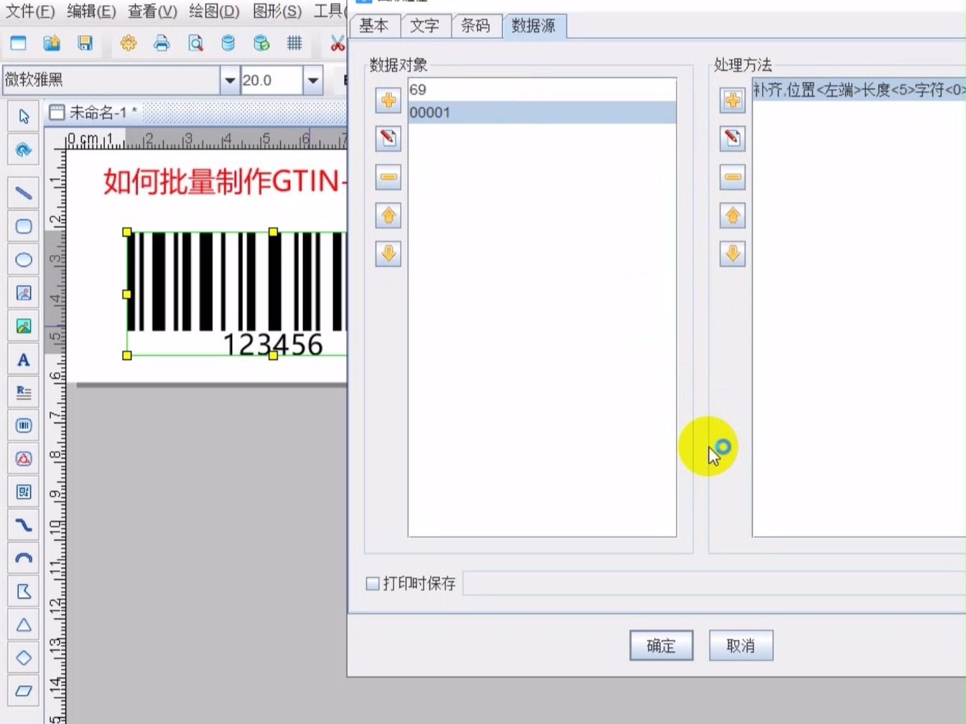
Task: Click the 微软雅黑 font name field
Action: coord(111,80)
